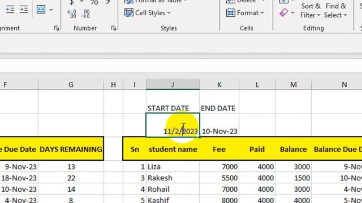Select column H header
The width and height of the screenshot is (362, 203).
coord(113,85)
